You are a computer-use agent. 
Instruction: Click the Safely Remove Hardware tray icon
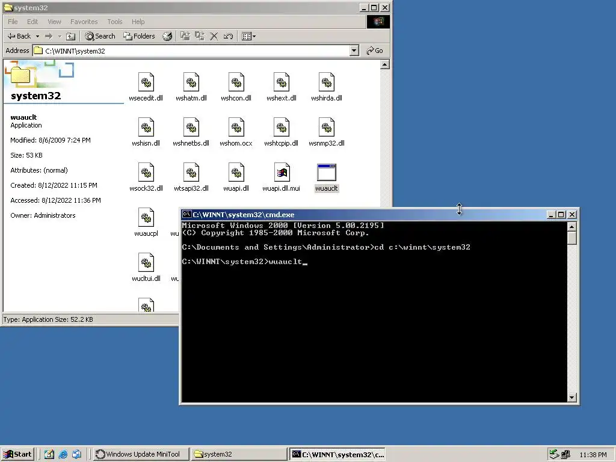(554, 455)
